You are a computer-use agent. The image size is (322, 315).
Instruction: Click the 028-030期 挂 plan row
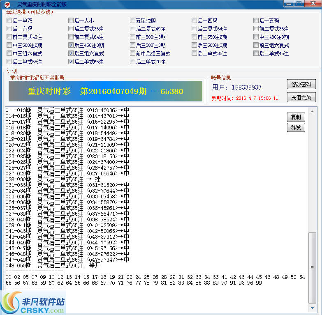[x=53, y=179]
